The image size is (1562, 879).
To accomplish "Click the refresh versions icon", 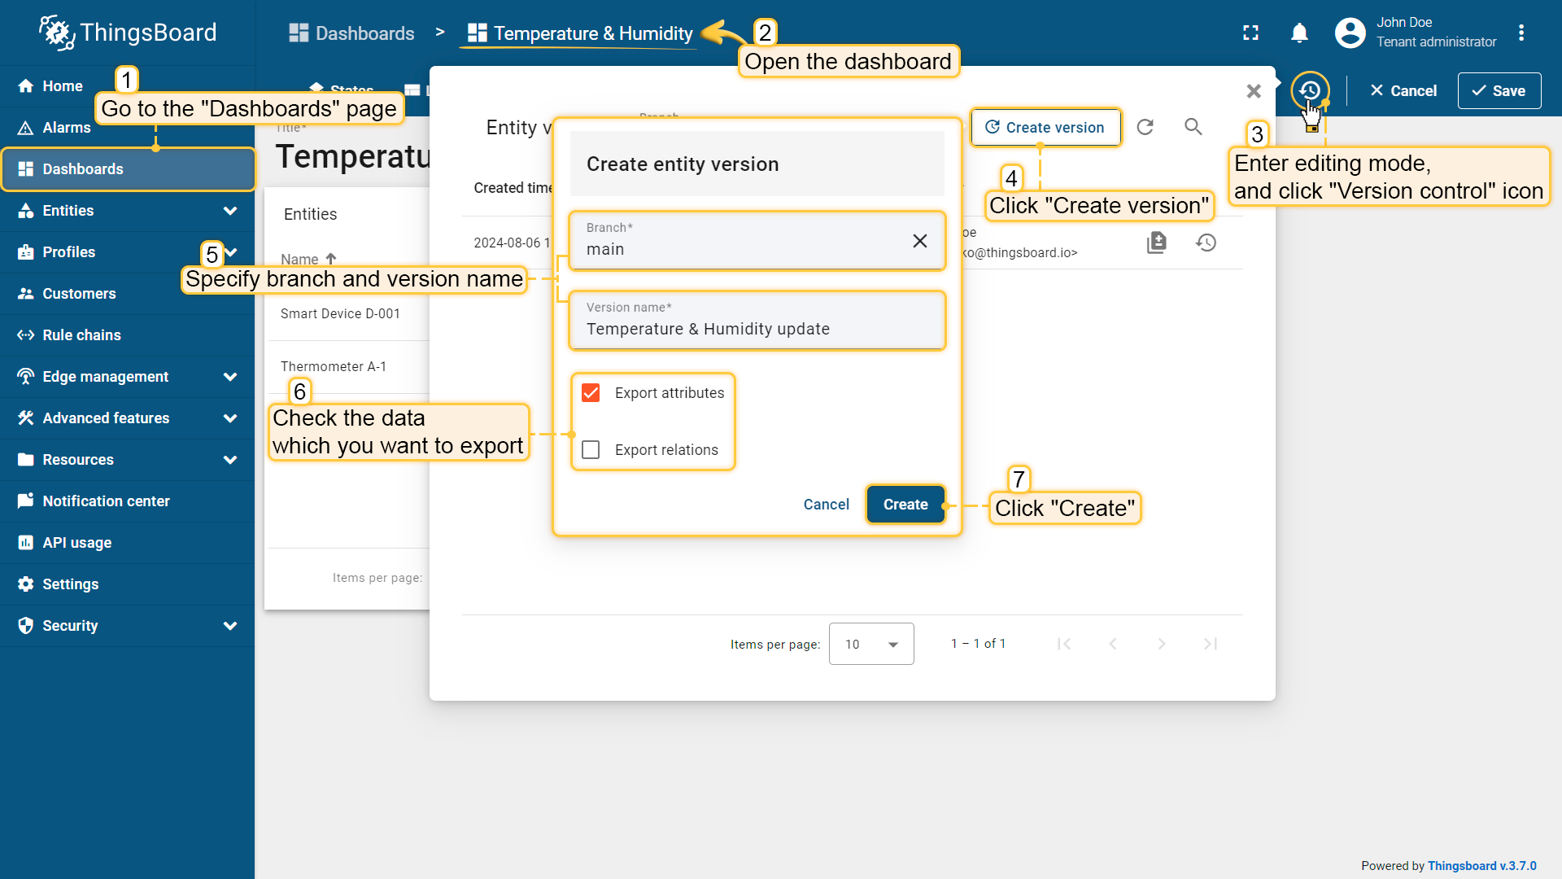I will 1145,127.
